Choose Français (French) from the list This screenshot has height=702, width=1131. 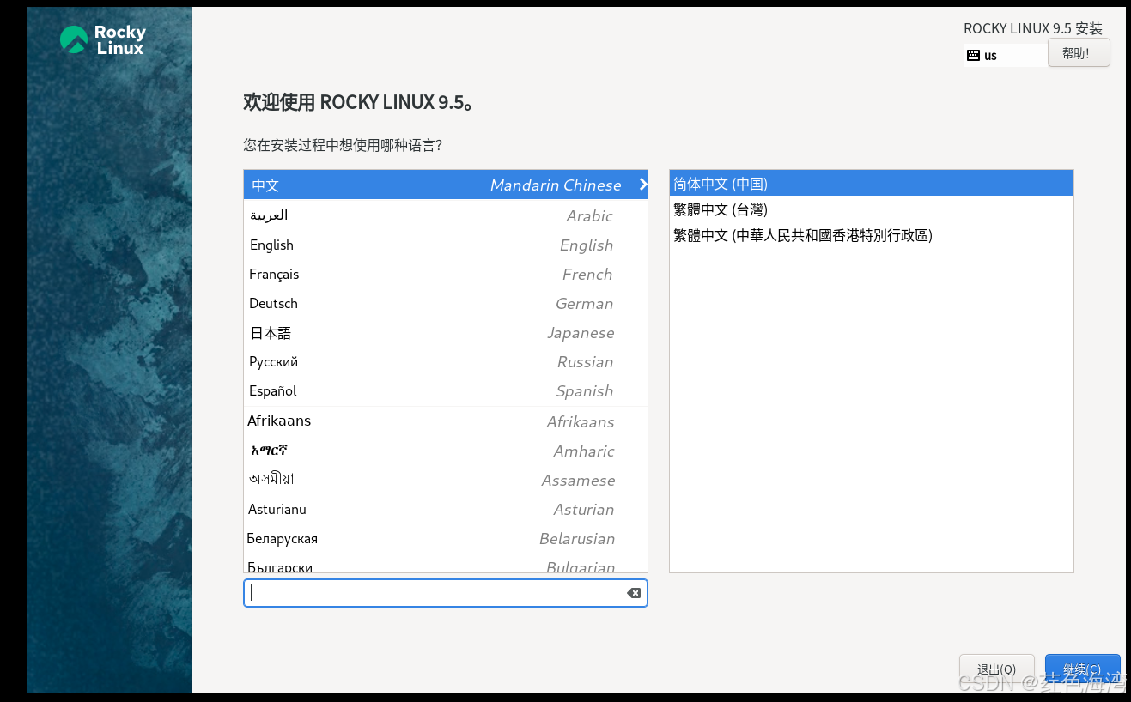445,274
